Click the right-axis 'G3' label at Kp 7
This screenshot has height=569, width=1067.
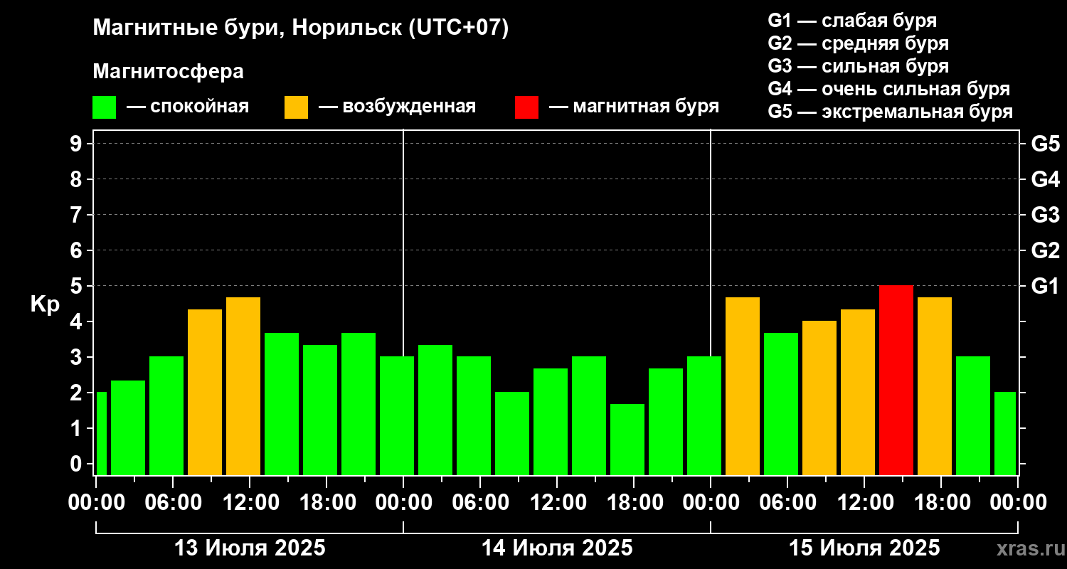click(x=1046, y=215)
